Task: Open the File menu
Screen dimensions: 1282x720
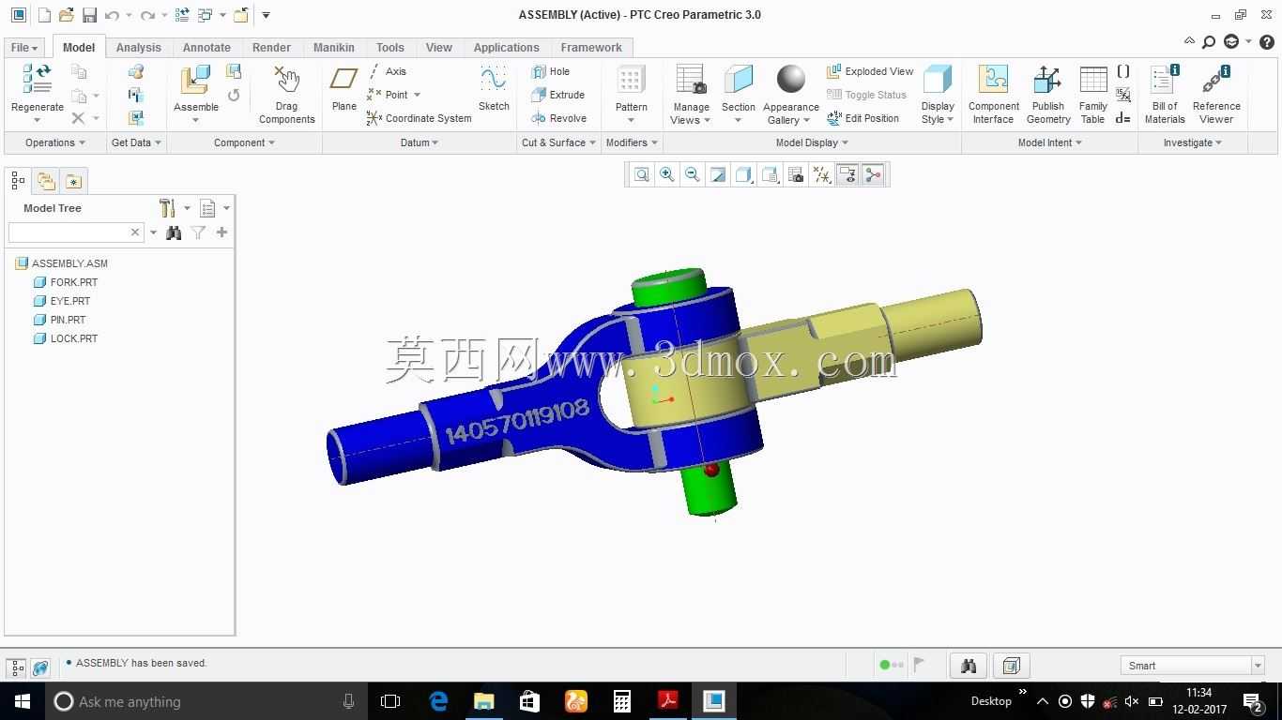Action: 24,48
